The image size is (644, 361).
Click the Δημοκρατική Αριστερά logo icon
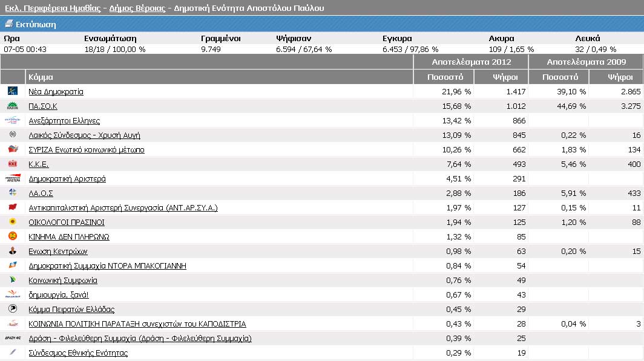[13, 178]
